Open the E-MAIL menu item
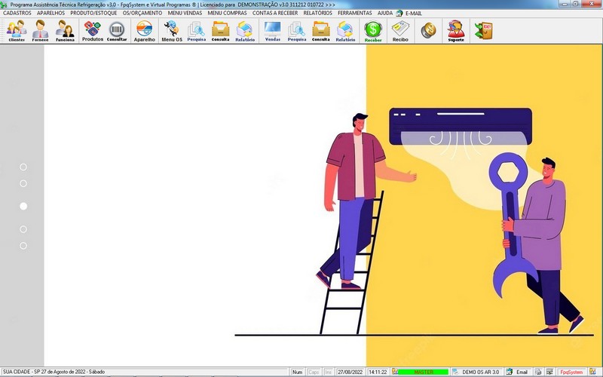This screenshot has height=377, width=603. click(414, 14)
